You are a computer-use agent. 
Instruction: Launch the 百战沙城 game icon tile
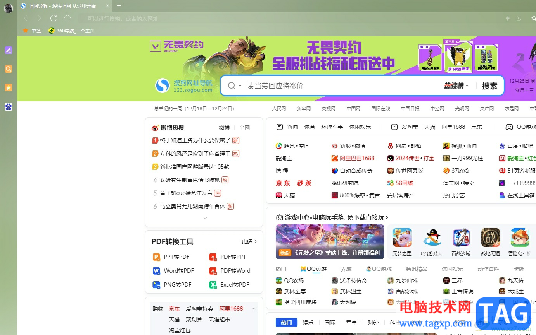tap(461, 238)
